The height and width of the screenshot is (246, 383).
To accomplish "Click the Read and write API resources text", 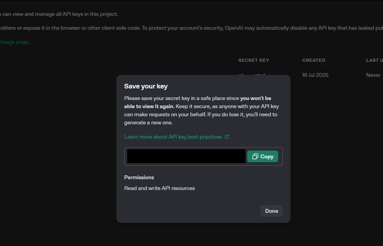I will [159, 188].
